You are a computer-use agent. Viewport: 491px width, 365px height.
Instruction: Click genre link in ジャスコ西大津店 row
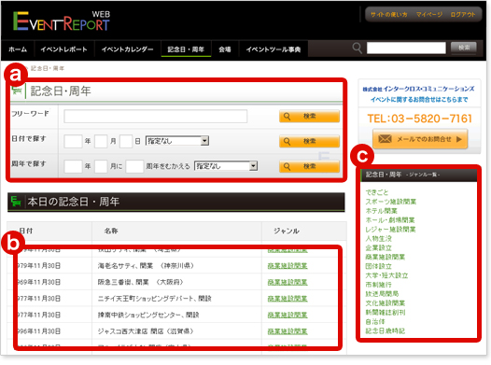[x=288, y=331]
